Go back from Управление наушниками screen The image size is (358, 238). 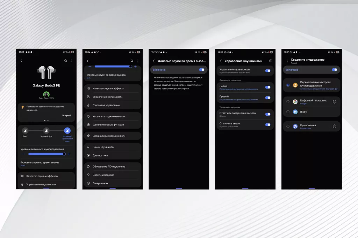221,61
